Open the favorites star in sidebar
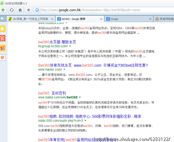Screen dimensions: 174x142 [x=3, y=29]
